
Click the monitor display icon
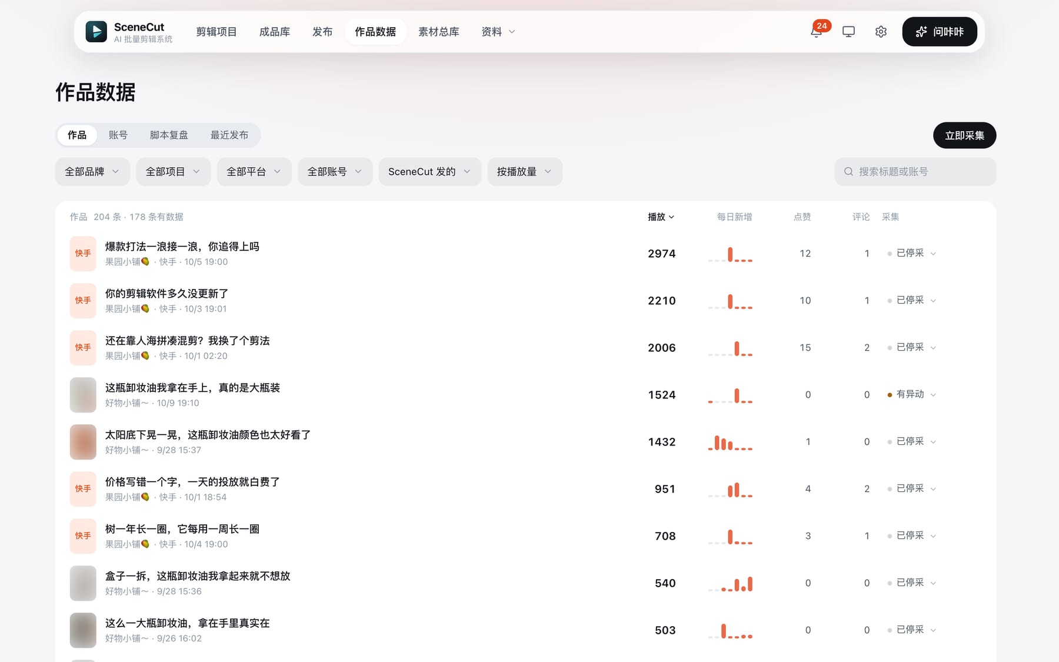[x=848, y=32]
